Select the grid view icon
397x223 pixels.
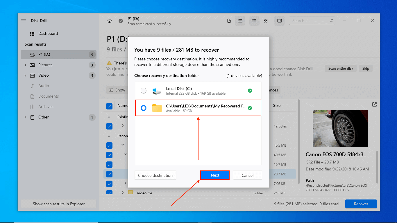click(266, 21)
